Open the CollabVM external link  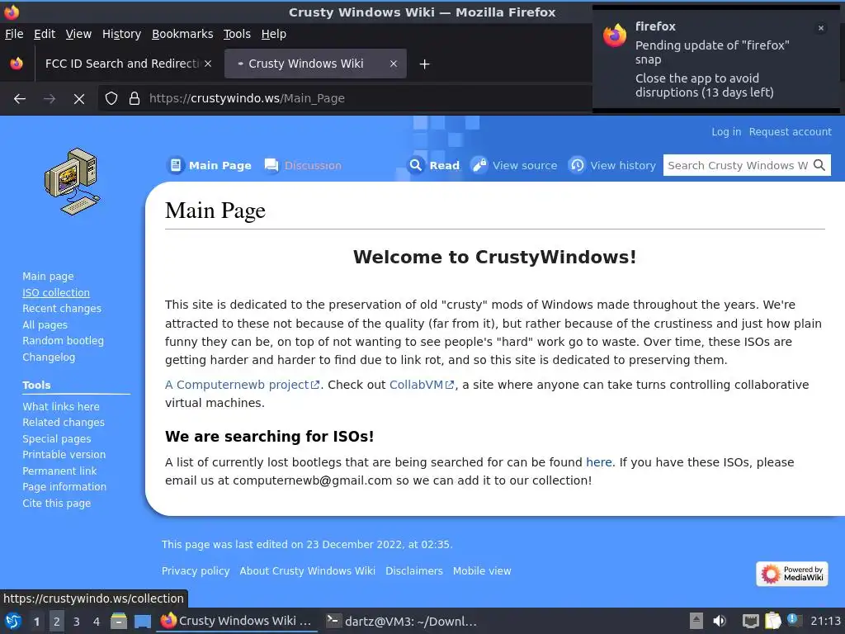coord(422,385)
